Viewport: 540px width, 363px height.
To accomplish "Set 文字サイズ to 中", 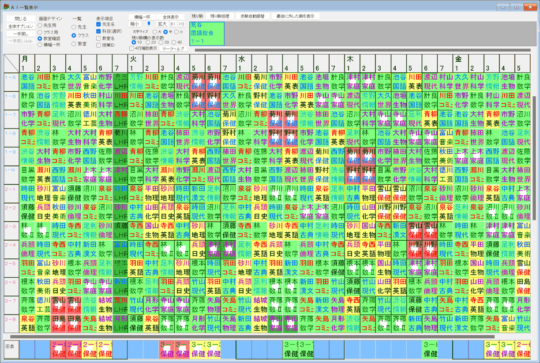I will point(168,32).
